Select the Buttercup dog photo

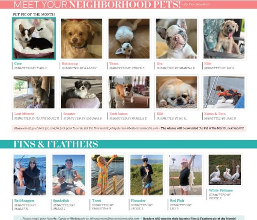pyautogui.click(x=81, y=39)
